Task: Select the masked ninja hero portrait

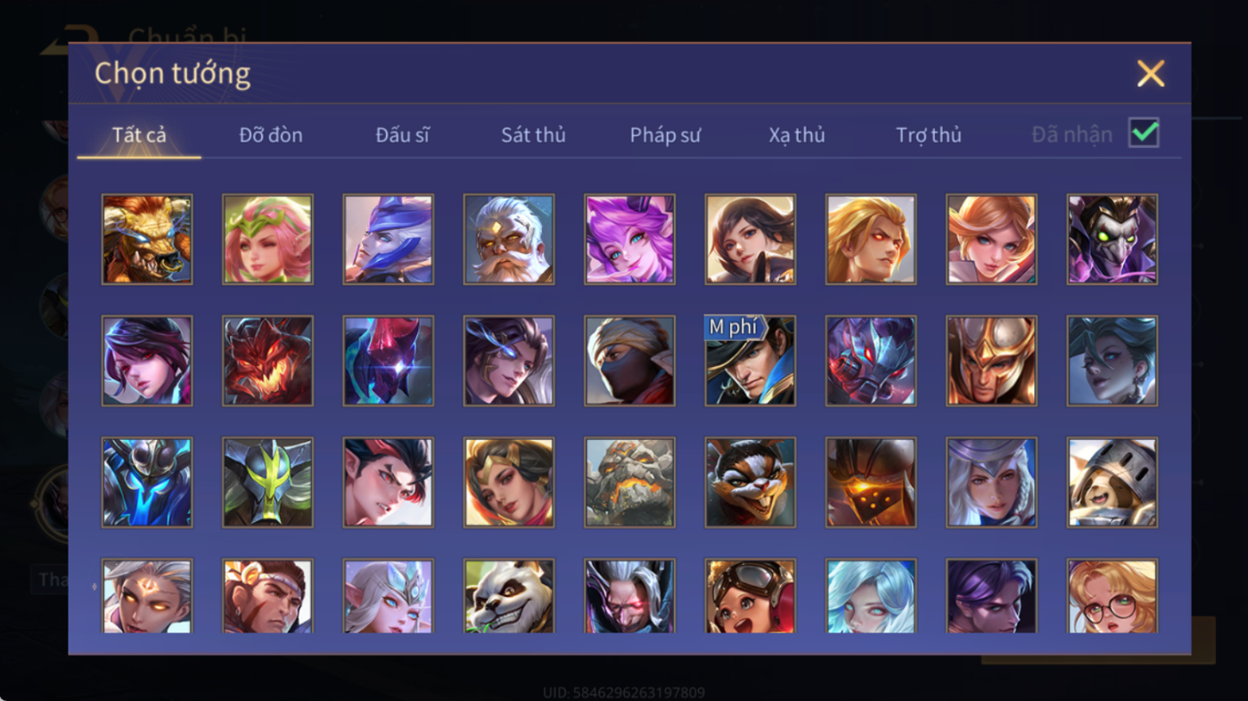Action: point(629,361)
